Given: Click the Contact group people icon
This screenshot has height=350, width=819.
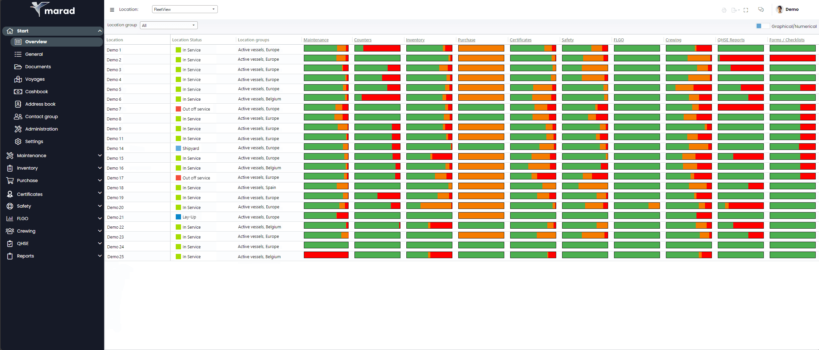Looking at the screenshot, I should [18, 116].
